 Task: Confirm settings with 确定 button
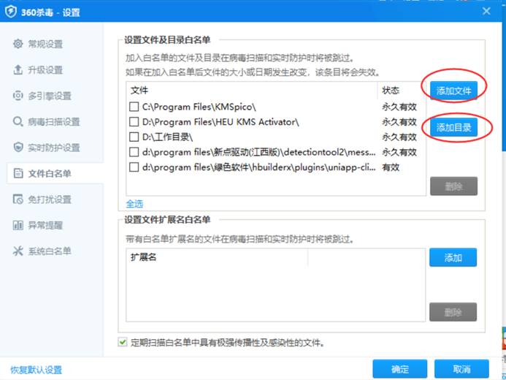point(400,369)
